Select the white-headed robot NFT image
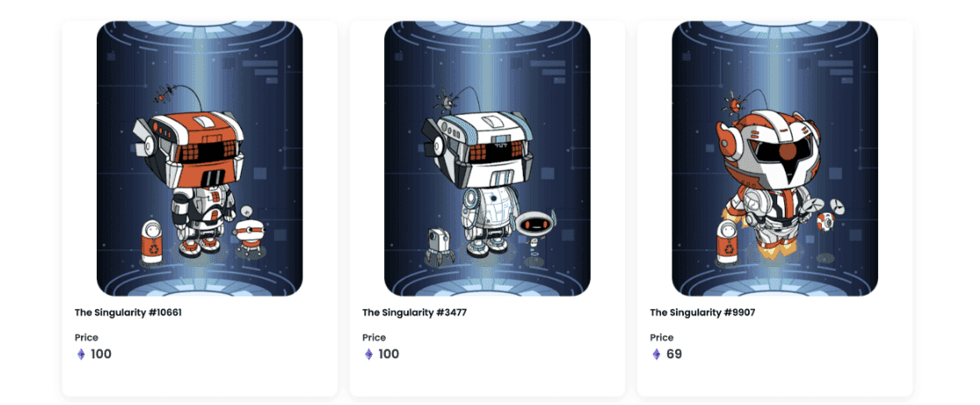Screen dimensions: 980x405 pyautogui.click(x=487, y=159)
